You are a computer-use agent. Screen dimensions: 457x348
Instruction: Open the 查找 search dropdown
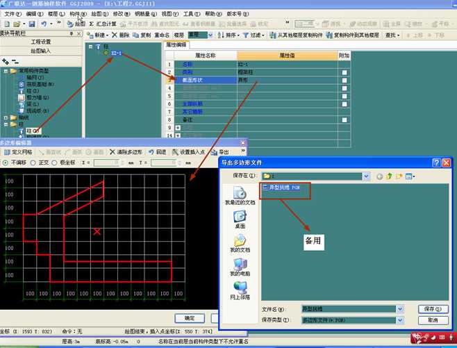(392, 35)
